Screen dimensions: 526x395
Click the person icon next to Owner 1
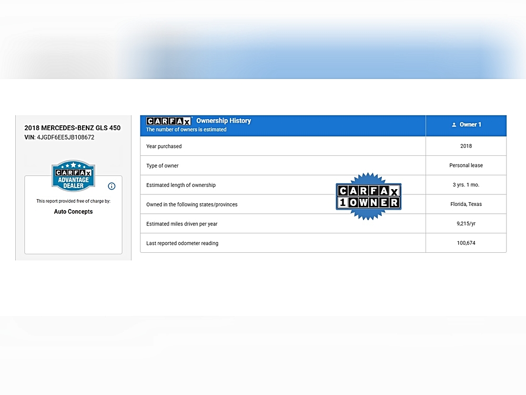[x=454, y=125]
